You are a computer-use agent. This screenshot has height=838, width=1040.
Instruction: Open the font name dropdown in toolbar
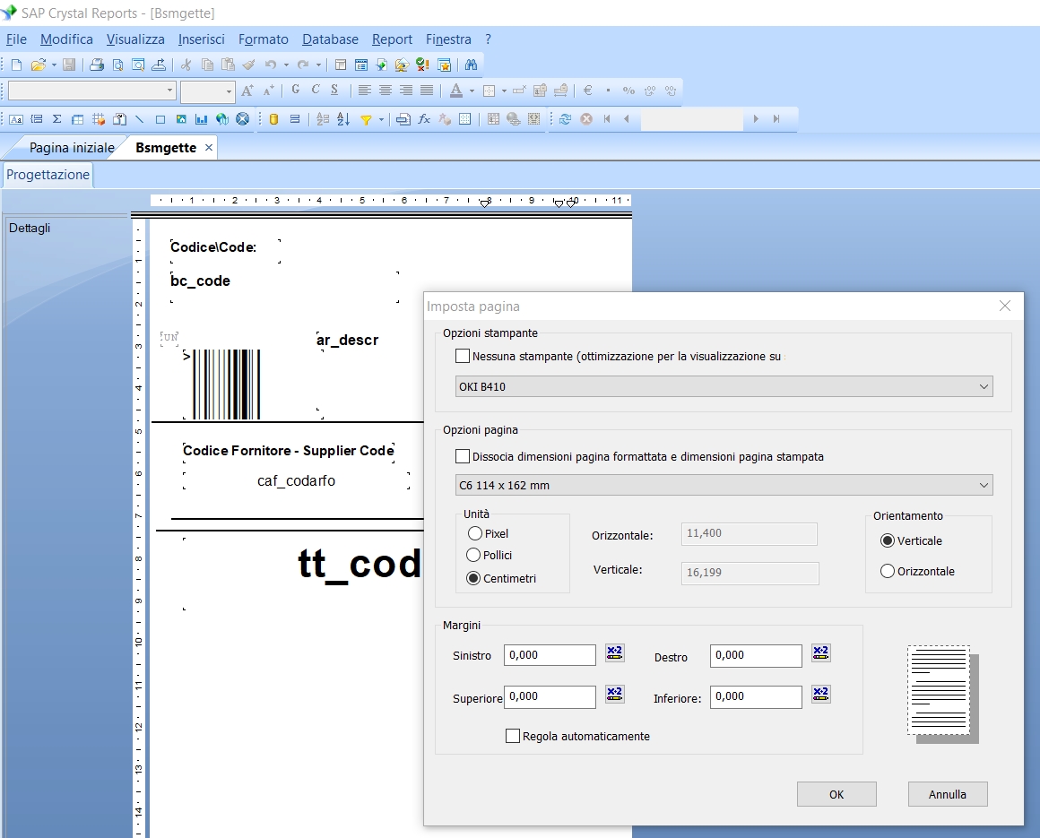(170, 91)
